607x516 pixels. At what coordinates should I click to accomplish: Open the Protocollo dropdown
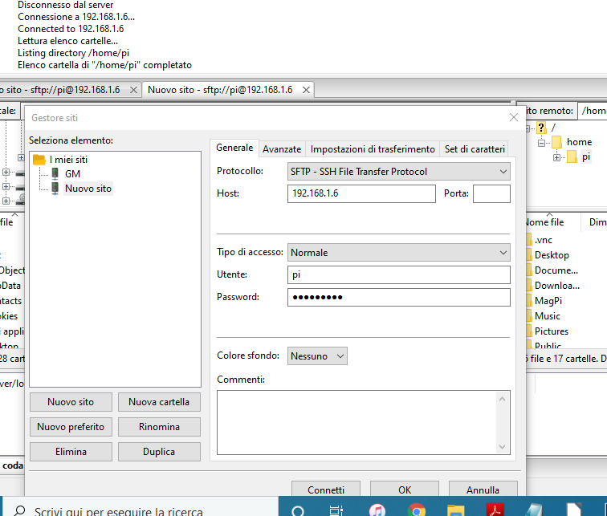[x=398, y=172]
